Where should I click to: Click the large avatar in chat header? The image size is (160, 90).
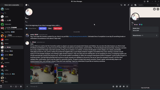point(29,12)
